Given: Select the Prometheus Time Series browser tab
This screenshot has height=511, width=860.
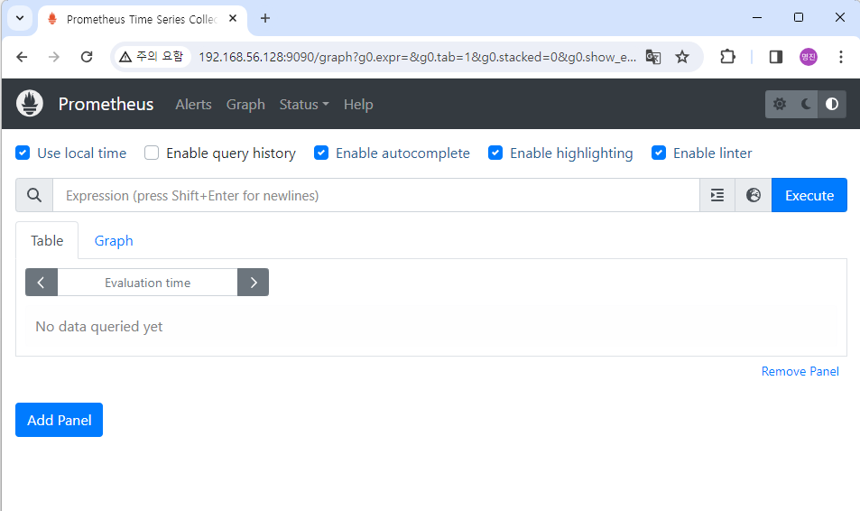Looking at the screenshot, I should [142, 19].
